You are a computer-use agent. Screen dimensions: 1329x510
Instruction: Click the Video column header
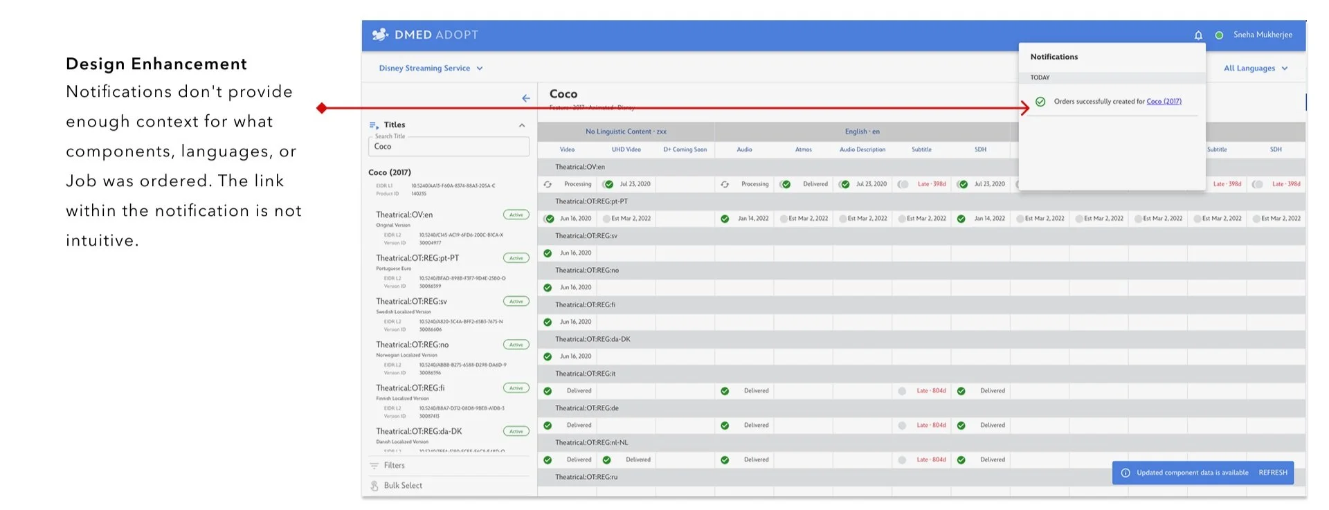567,149
